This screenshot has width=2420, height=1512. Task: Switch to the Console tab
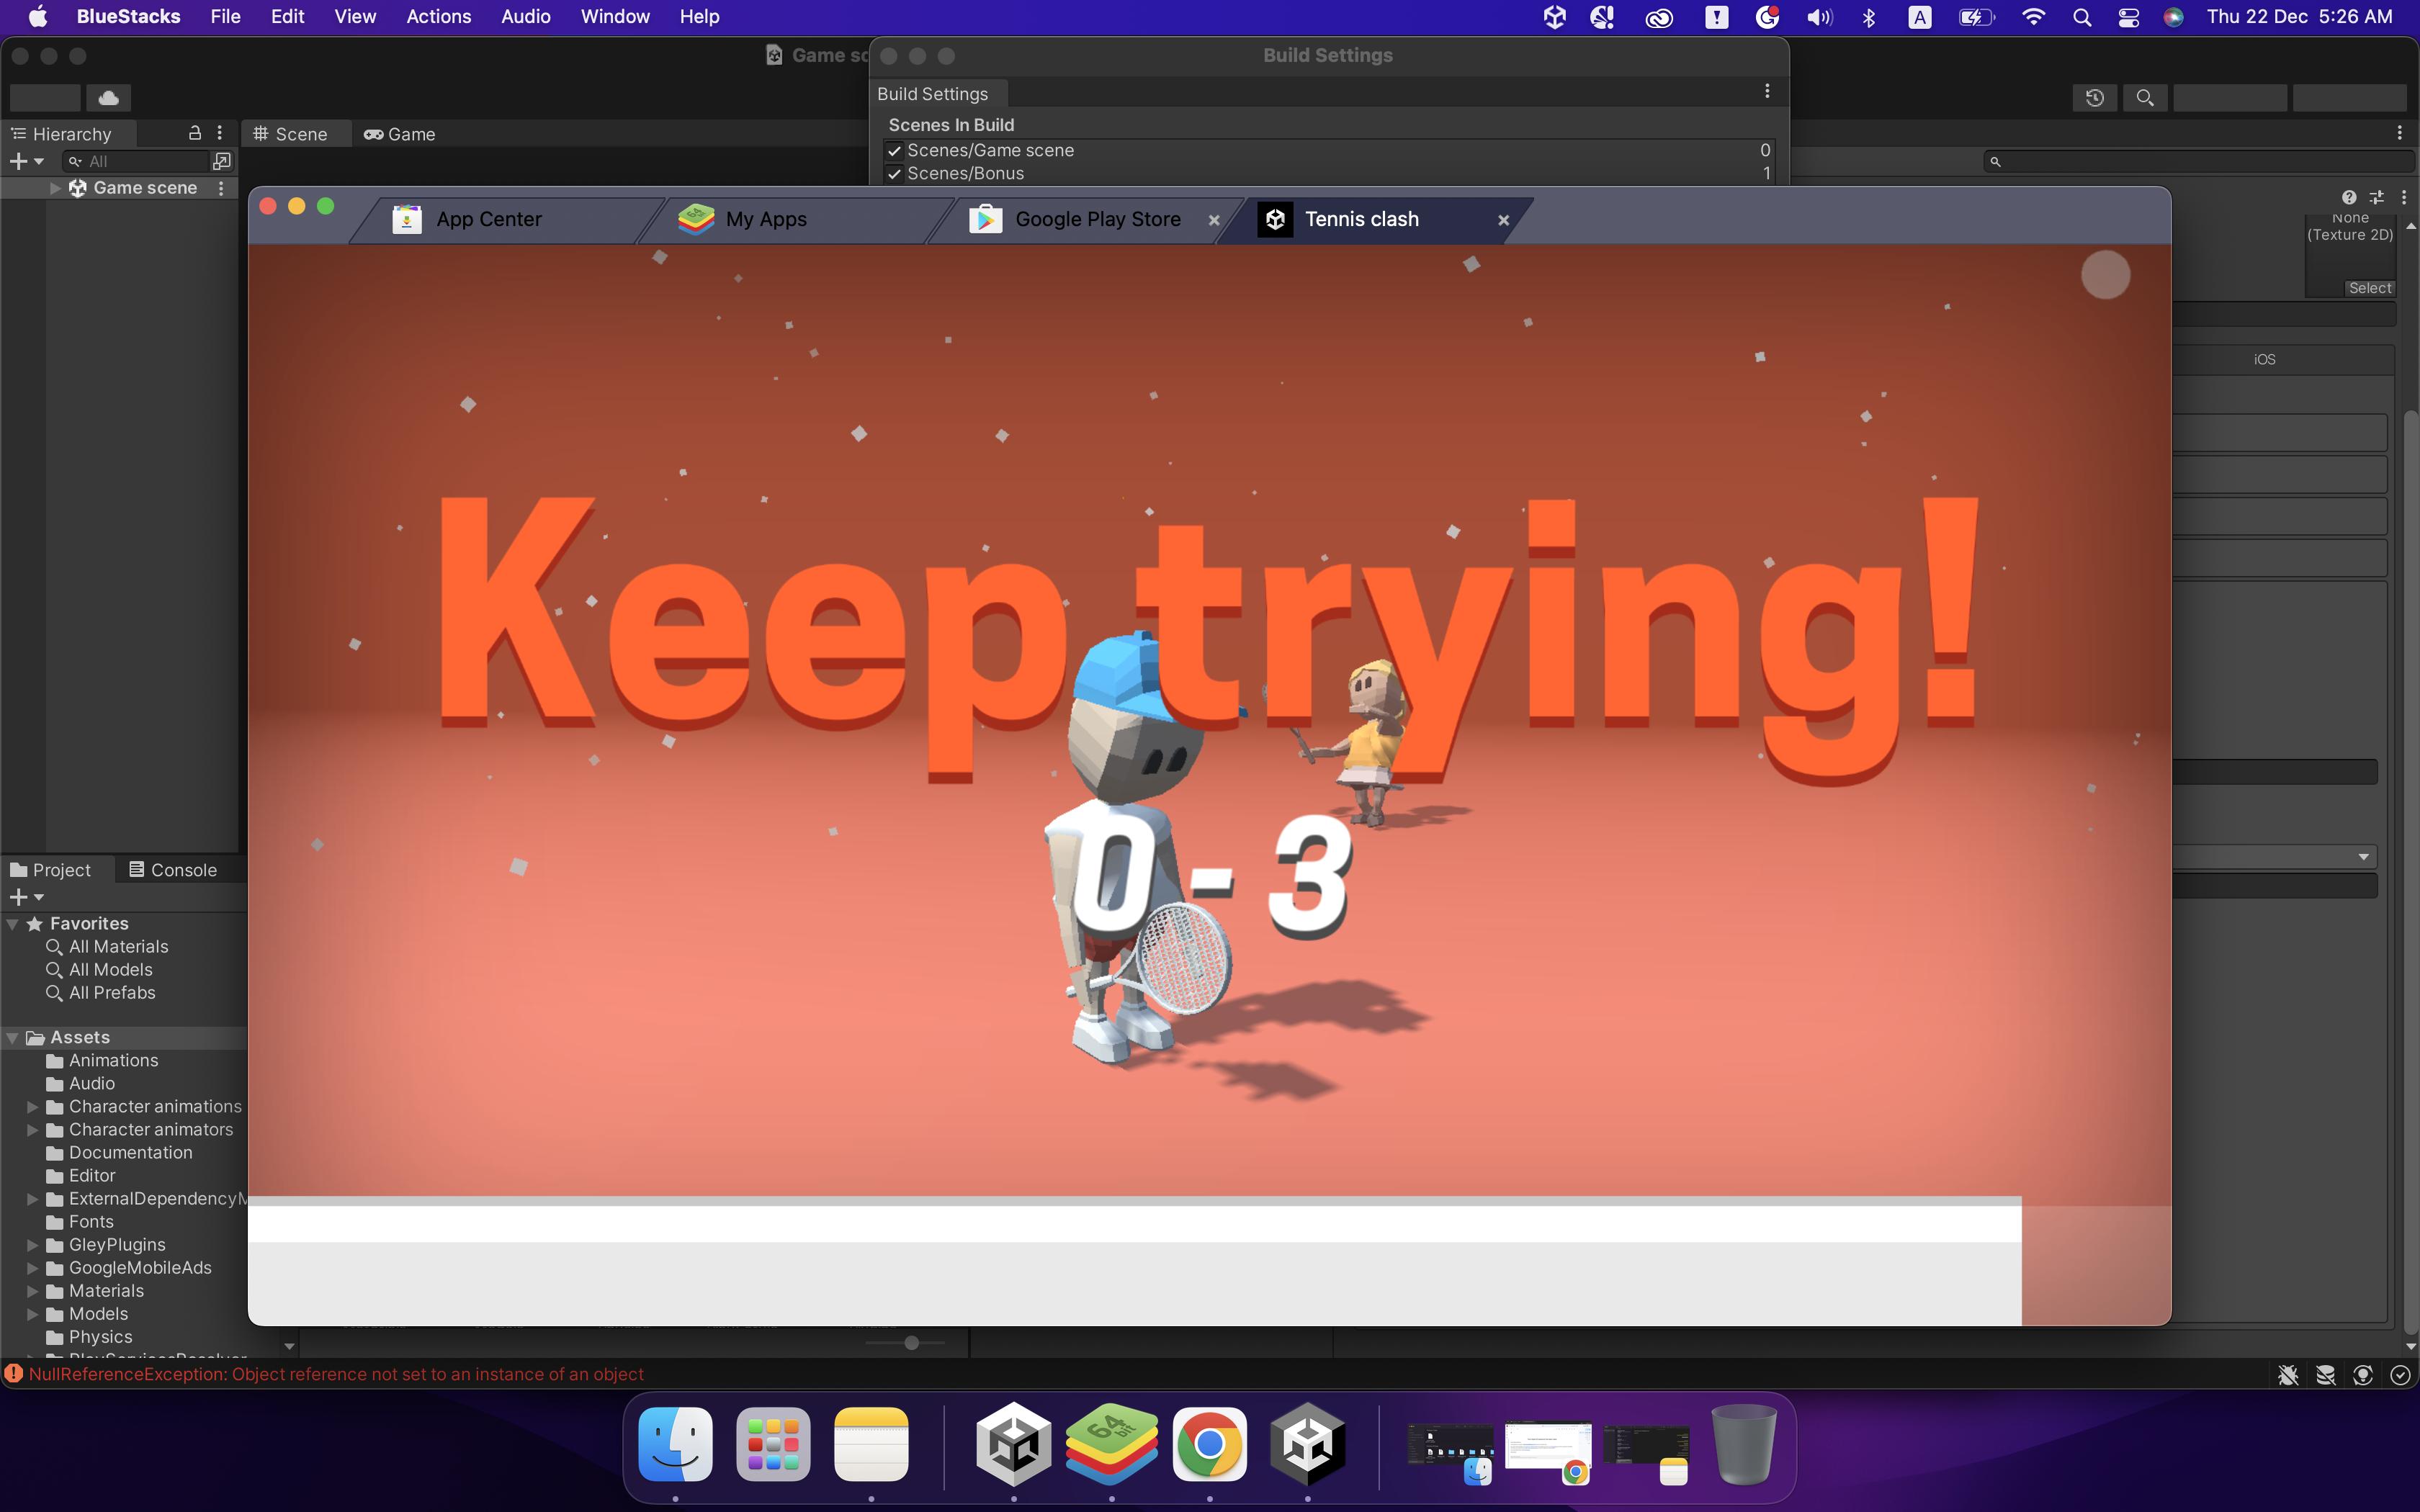click(174, 870)
